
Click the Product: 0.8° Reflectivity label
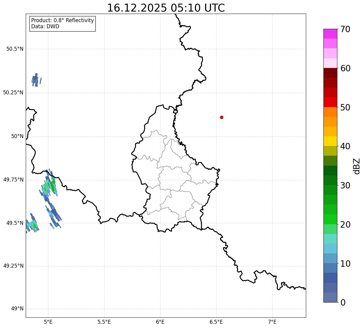point(63,20)
